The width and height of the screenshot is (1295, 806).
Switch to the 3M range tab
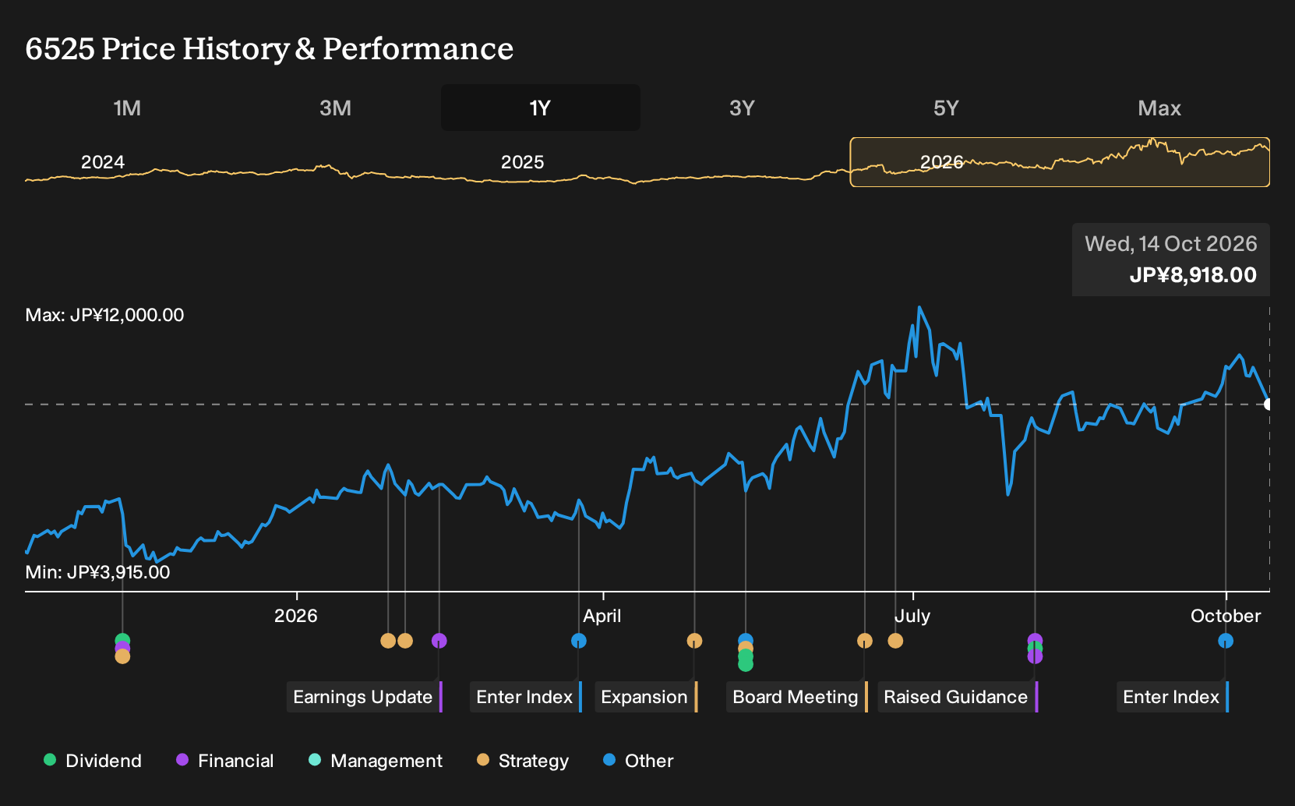pos(335,108)
